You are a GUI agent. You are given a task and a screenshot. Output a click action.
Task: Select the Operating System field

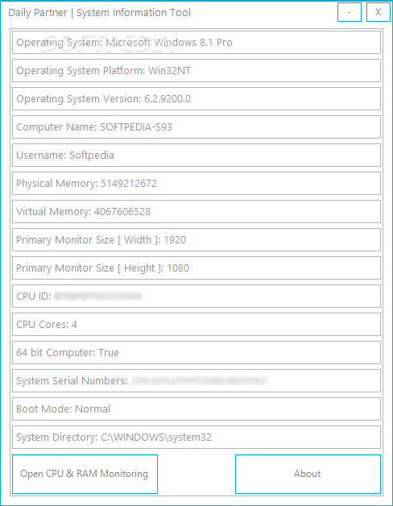click(x=196, y=42)
